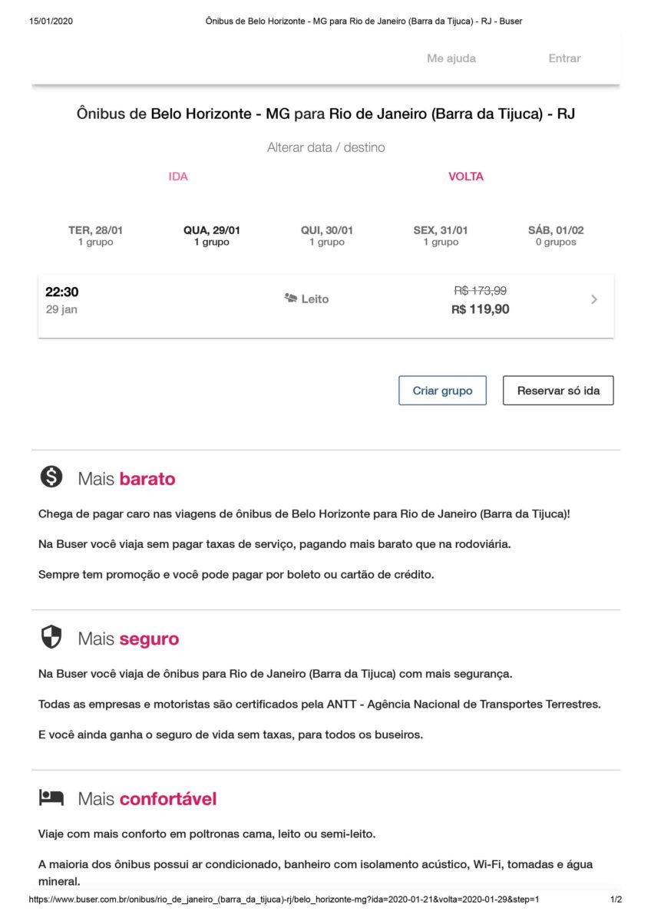This screenshot has width=651, height=921.
Task: Click the Reservar só ida button
Action: [x=558, y=391]
